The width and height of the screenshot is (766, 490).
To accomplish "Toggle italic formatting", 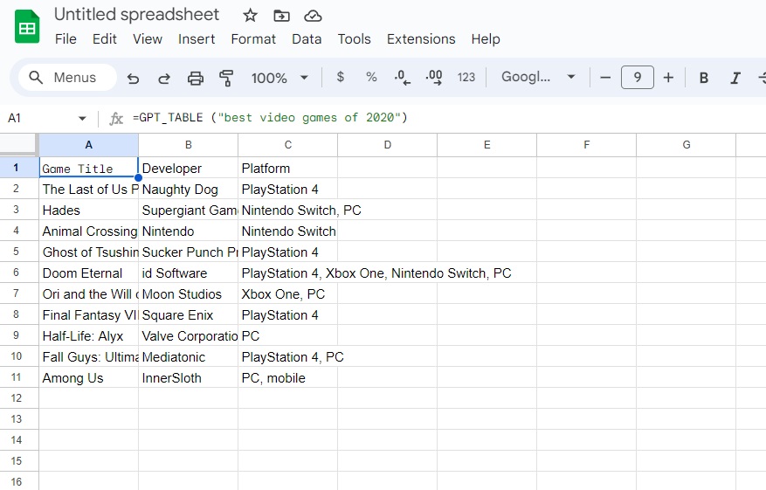I will (x=735, y=78).
